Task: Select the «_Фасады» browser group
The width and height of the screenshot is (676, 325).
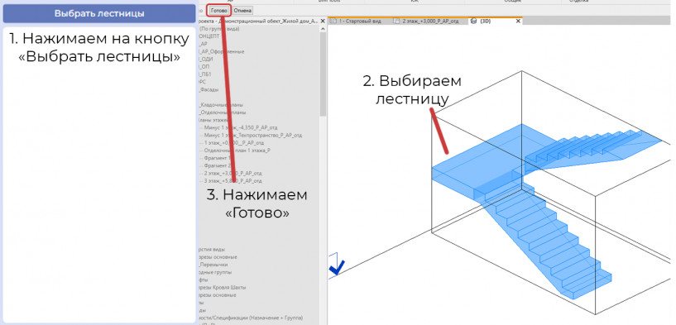Action: pyautogui.click(x=209, y=89)
